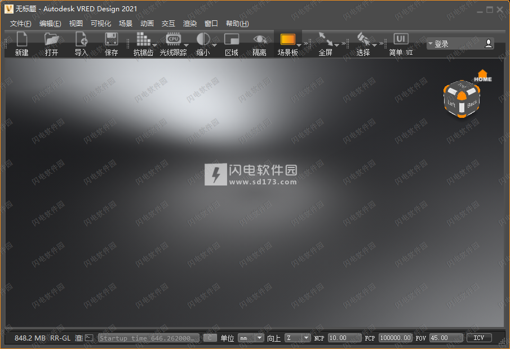Open the 缩小 dropdown arrow
This screenshot has width=510, height=349.
coord(214,45)
